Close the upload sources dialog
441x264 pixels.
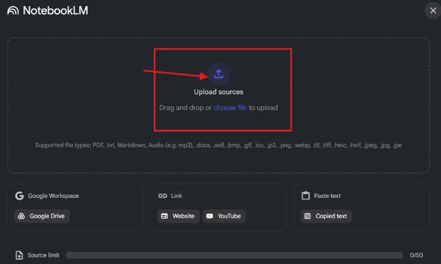pyautogui.click(x=432, y=10)
